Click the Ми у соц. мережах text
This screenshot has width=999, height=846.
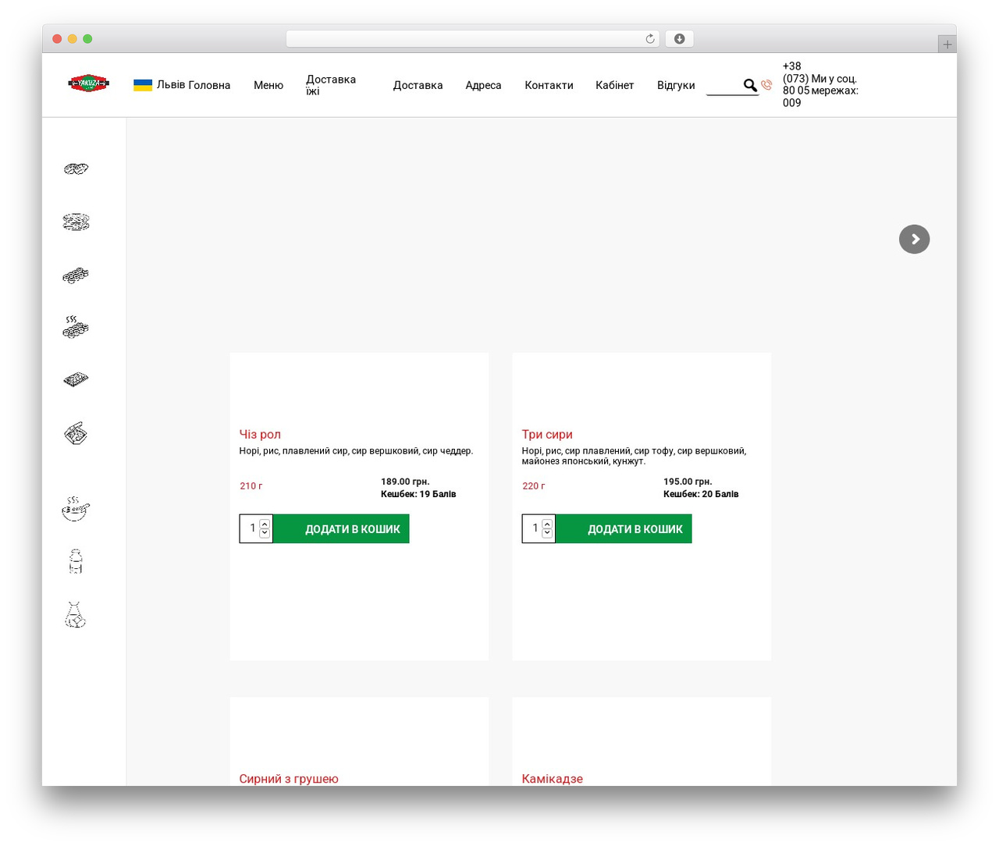pos(834,84)
